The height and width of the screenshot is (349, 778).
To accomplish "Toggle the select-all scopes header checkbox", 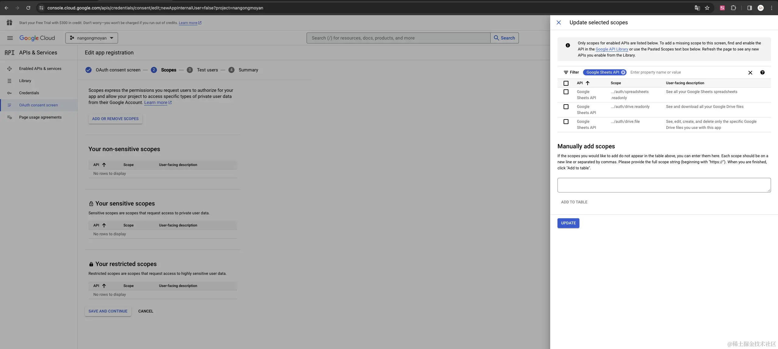I will tap(566, 83).
